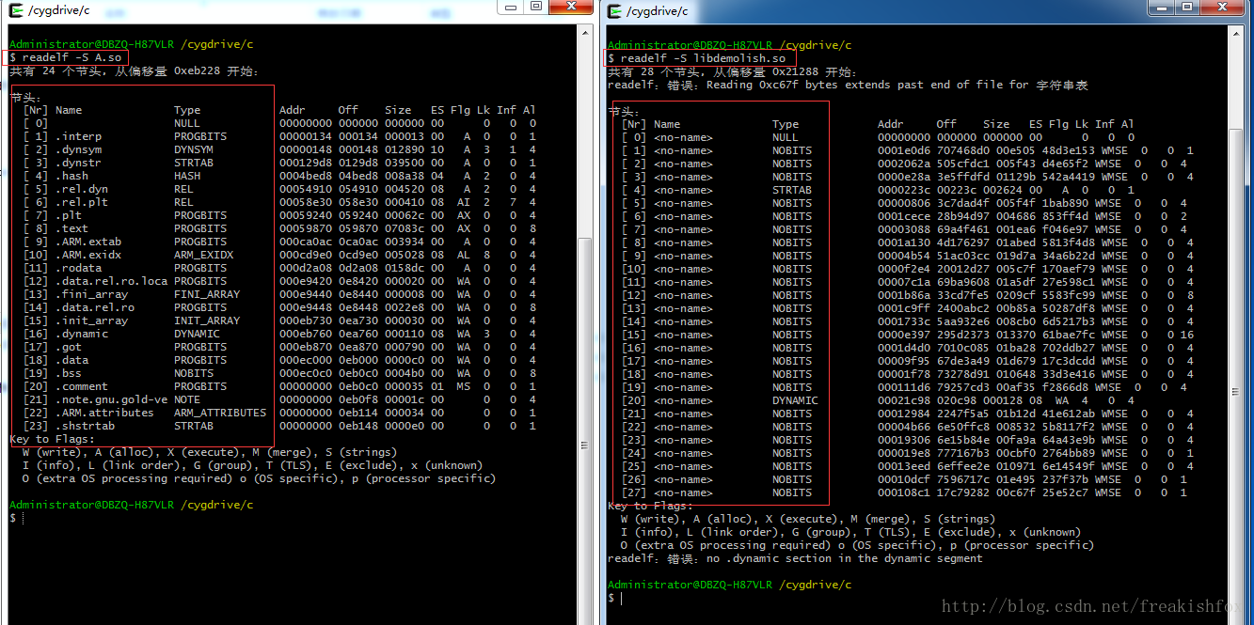Viewport: 1254px width, 625px height.
Task: Click the Cygwin icon in the A.so terminal title bar
Action: click(16, 10)
